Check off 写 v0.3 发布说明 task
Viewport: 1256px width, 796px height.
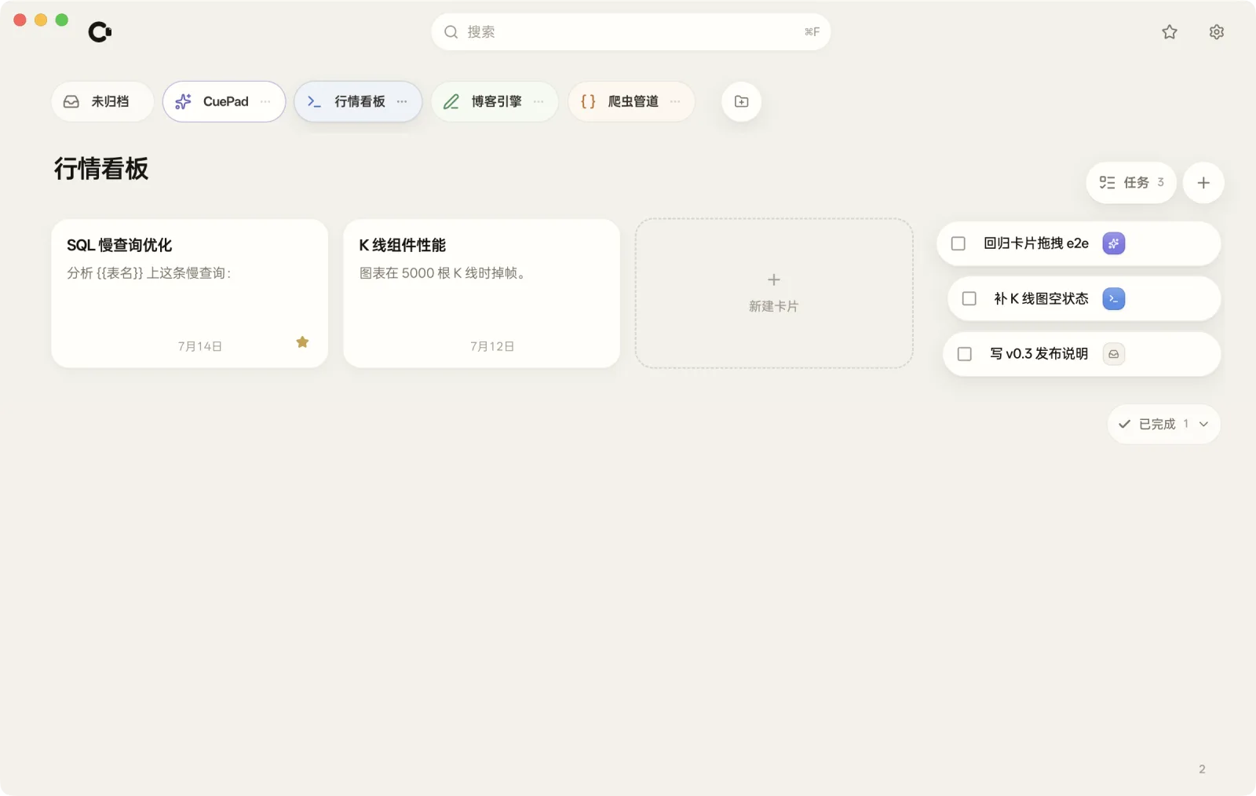[x=965, y=354]
